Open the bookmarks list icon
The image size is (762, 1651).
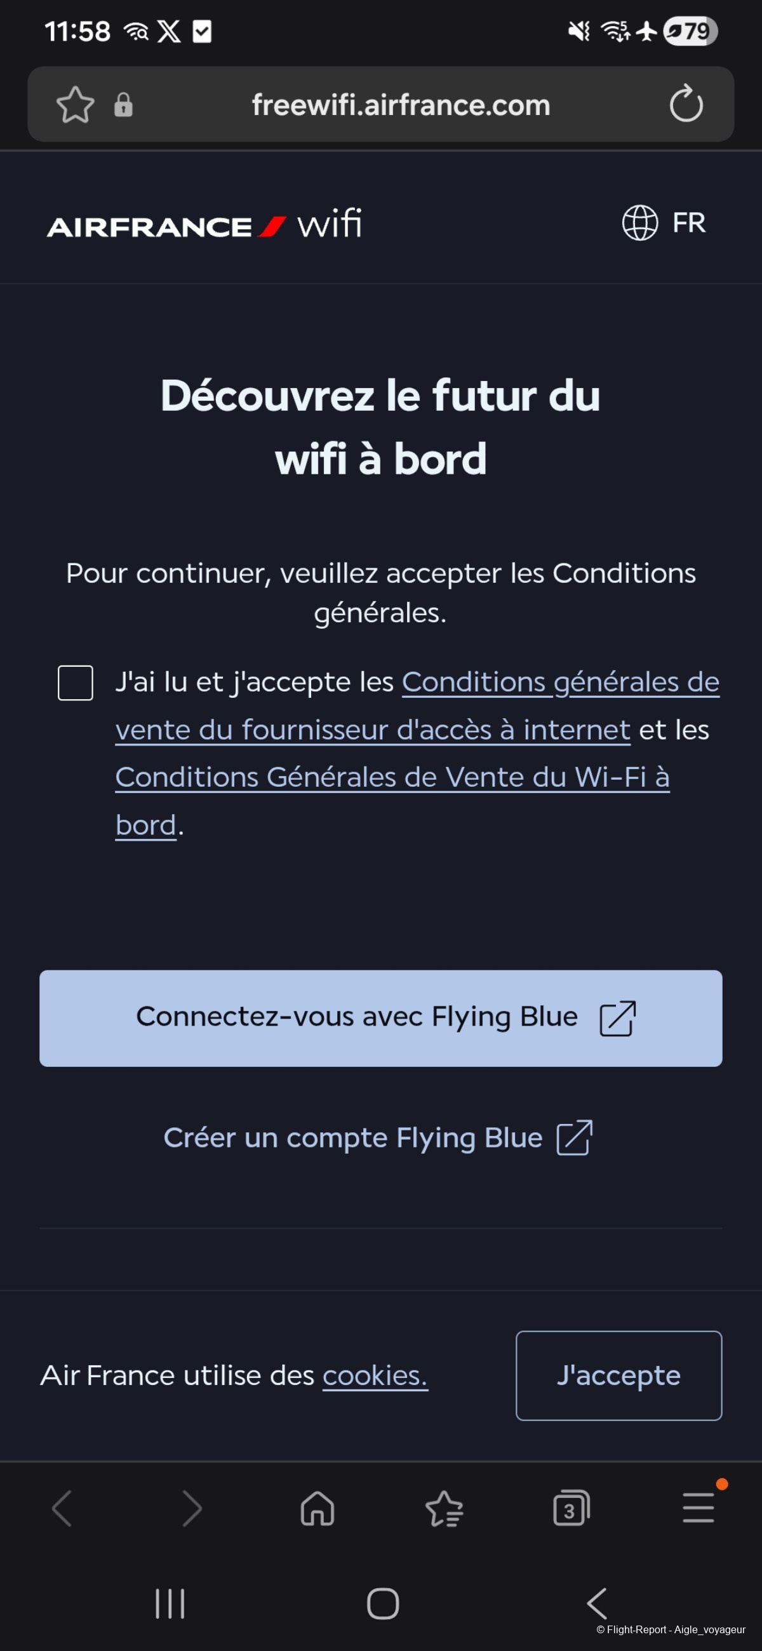444,1509
